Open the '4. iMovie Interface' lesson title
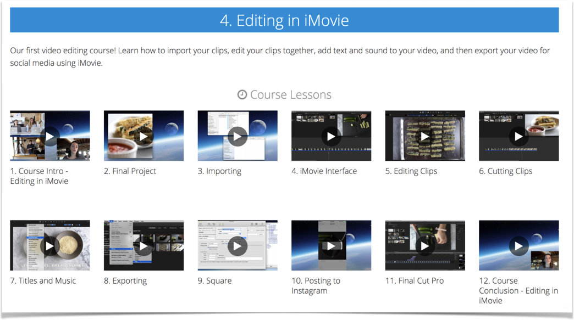 coord(324,171)
